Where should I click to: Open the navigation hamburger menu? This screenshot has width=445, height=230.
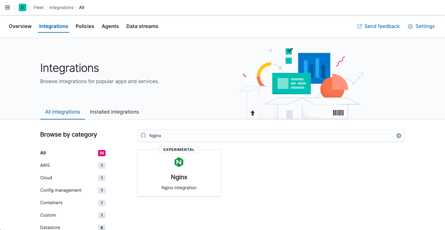point(7,7)
